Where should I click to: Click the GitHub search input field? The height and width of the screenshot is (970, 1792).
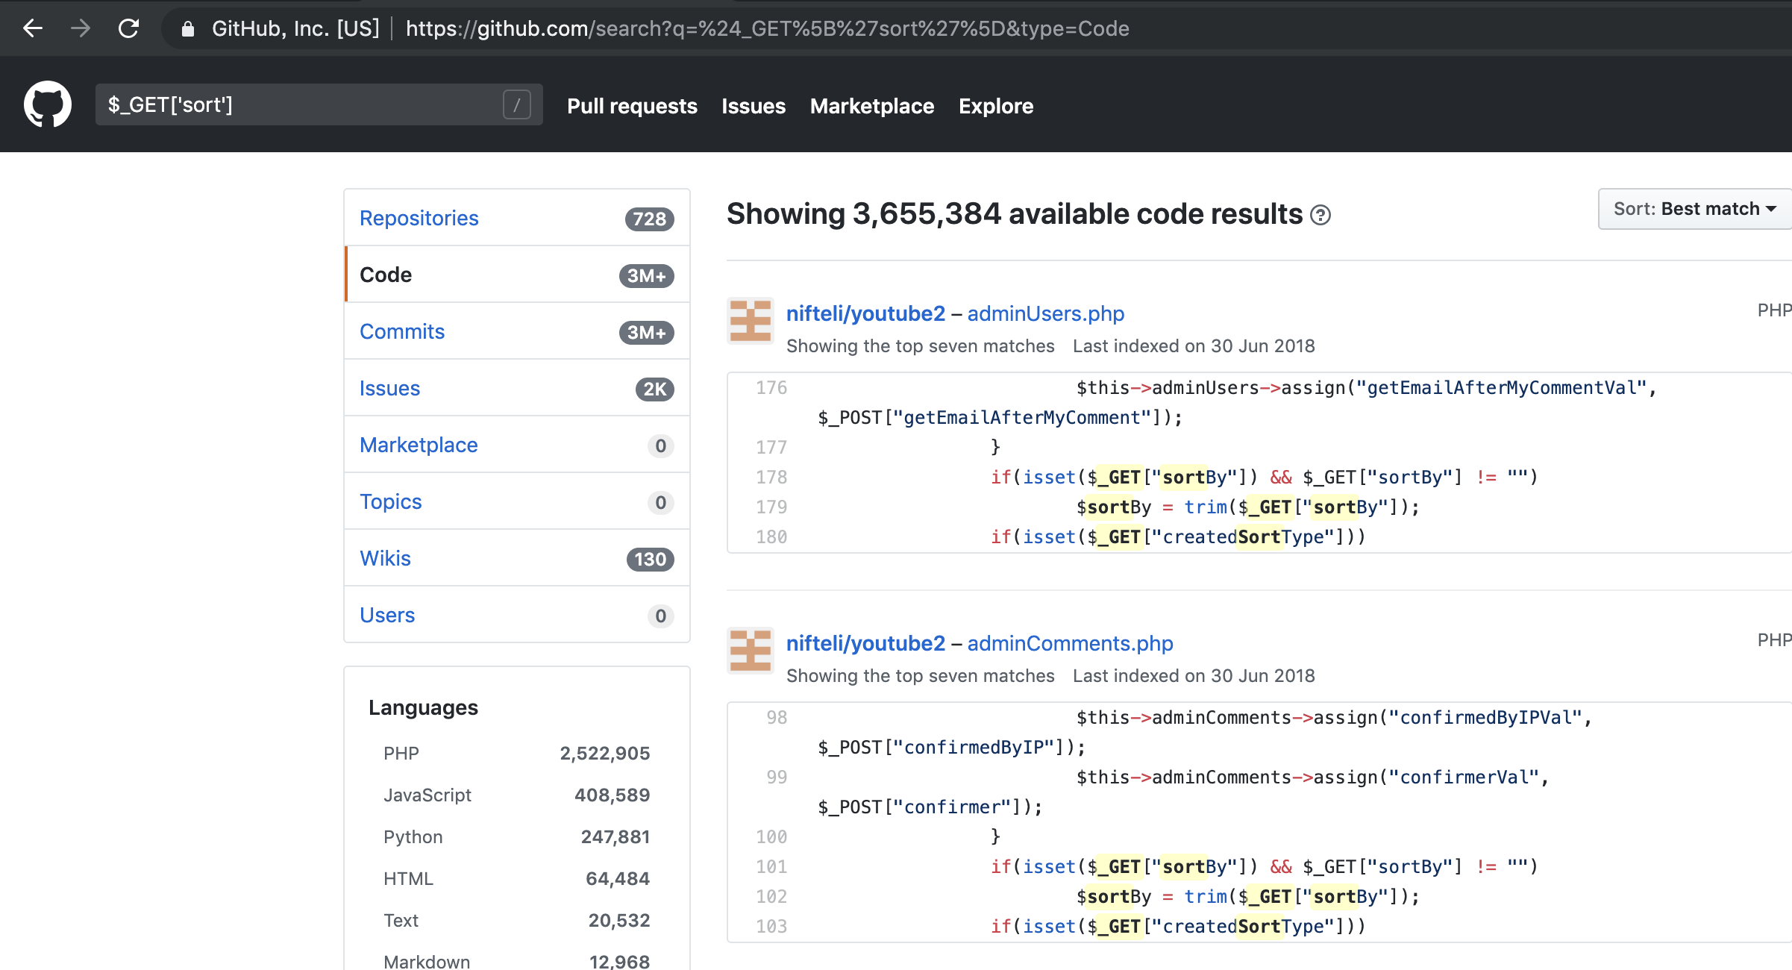pyautogui.click(x=298, y=105)
